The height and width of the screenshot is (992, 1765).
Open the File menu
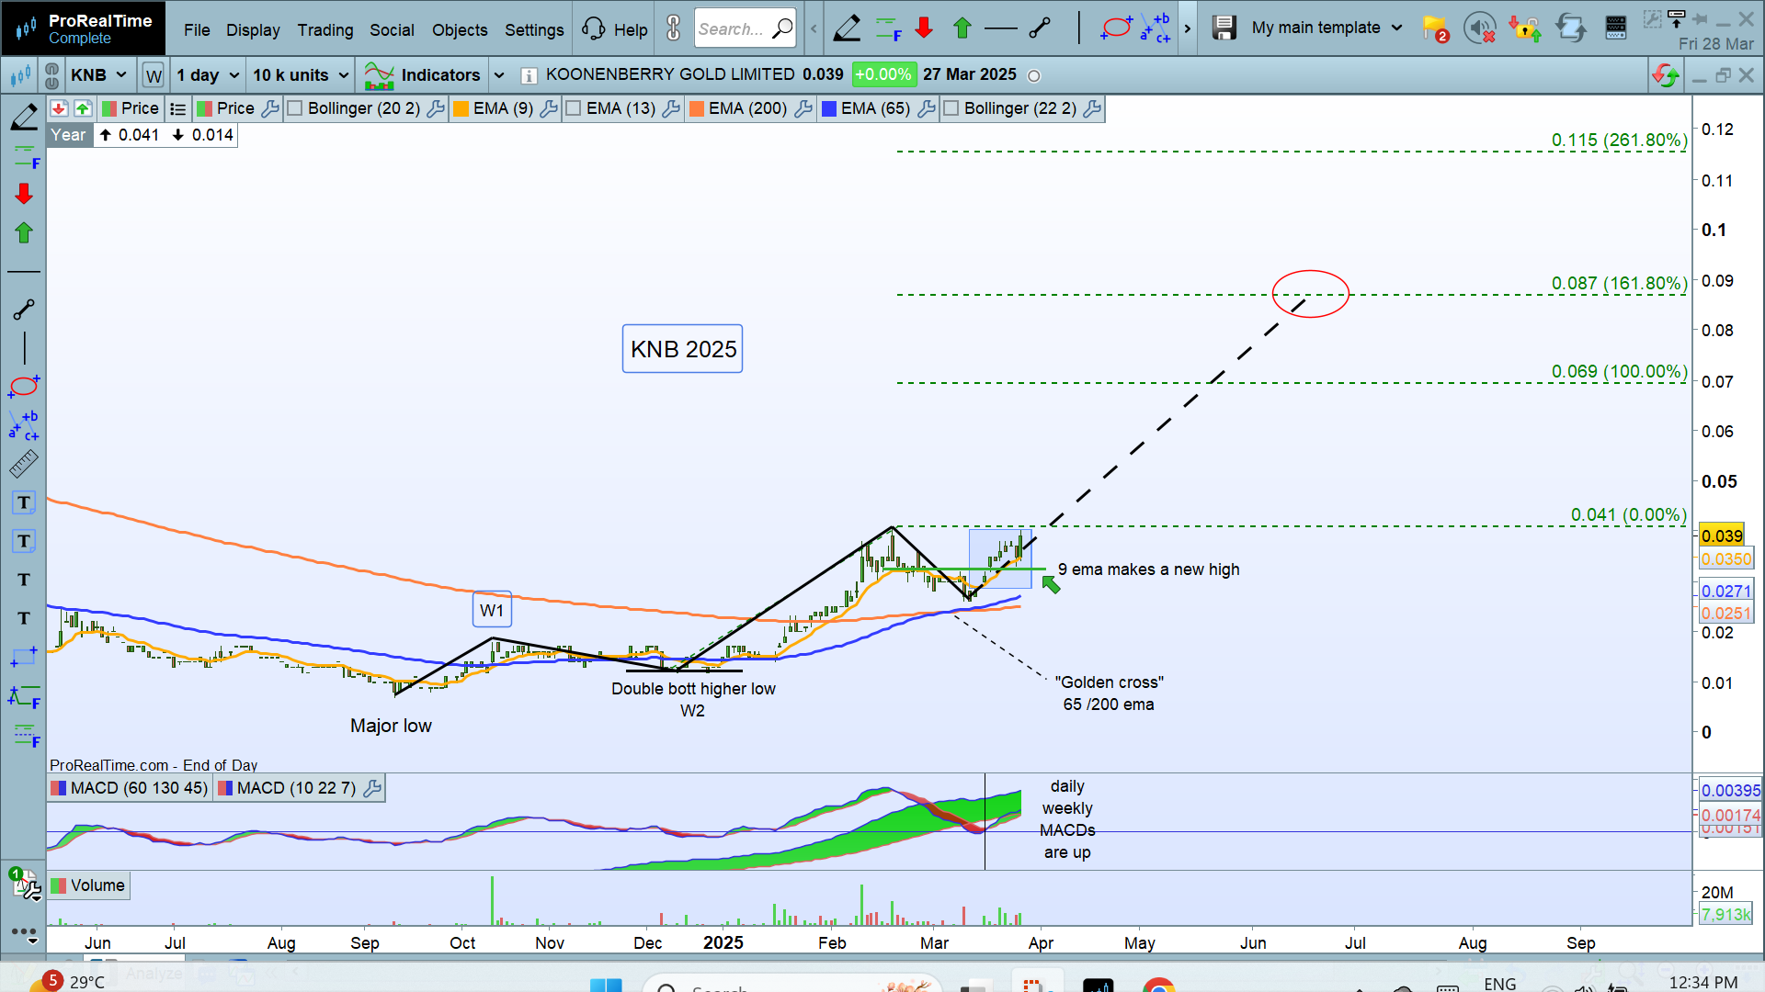[x=197, y=29]
